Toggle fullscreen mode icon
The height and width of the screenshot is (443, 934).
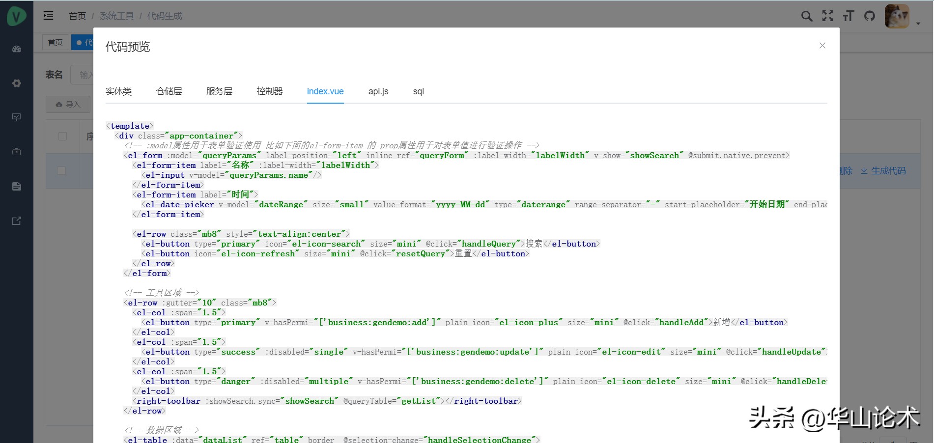pyautogui.click(x=828, y=16)
